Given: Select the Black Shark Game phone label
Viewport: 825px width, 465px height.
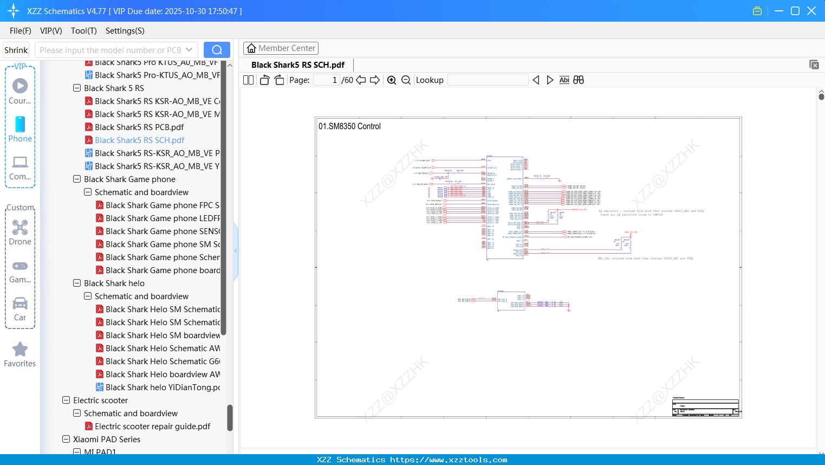Looking at the screenshot, I should [129, 179].
